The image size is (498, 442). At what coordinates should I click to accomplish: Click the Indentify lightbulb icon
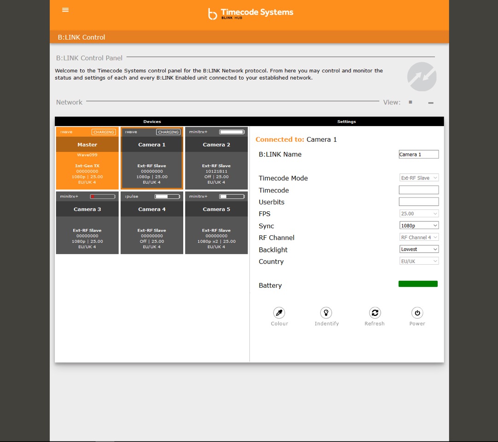pyautogui.click(x=326, y=313)
